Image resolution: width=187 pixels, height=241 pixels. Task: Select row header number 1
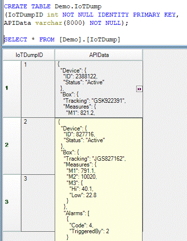click(x=12, y=89)
